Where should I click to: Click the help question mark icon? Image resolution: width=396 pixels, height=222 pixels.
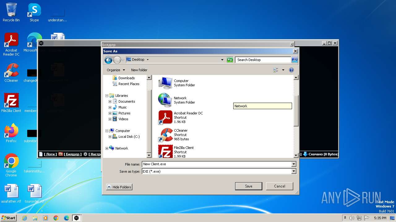291,70
